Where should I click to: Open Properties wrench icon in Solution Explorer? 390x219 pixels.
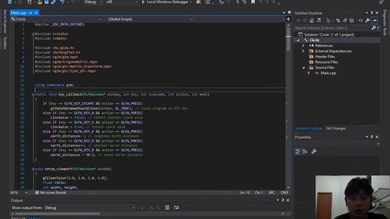(367, 21)
